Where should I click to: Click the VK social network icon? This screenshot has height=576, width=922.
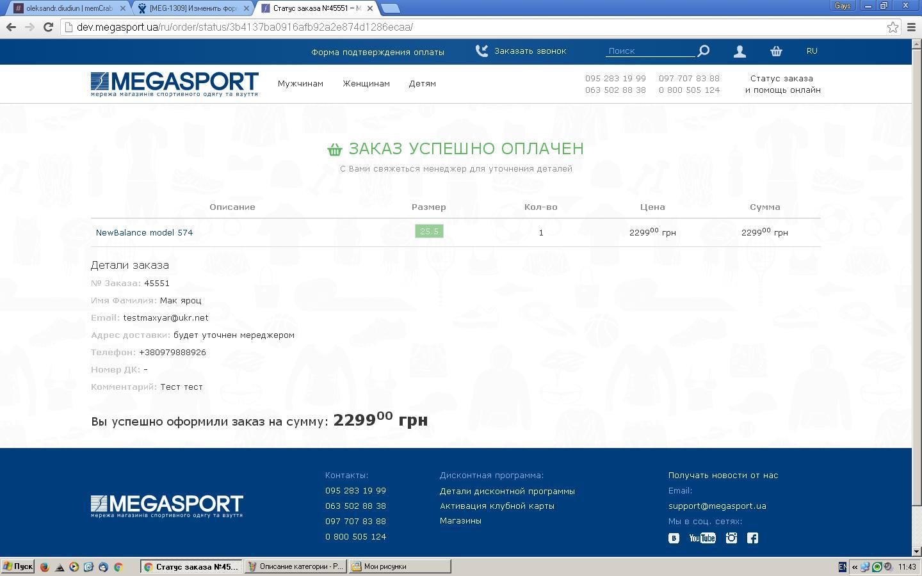click(x=674, y=538)
